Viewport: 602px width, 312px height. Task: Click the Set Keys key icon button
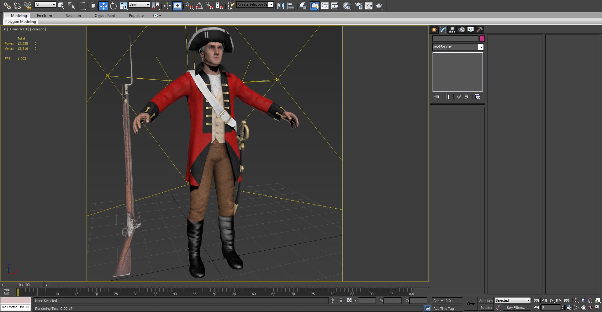coord(471,304)
